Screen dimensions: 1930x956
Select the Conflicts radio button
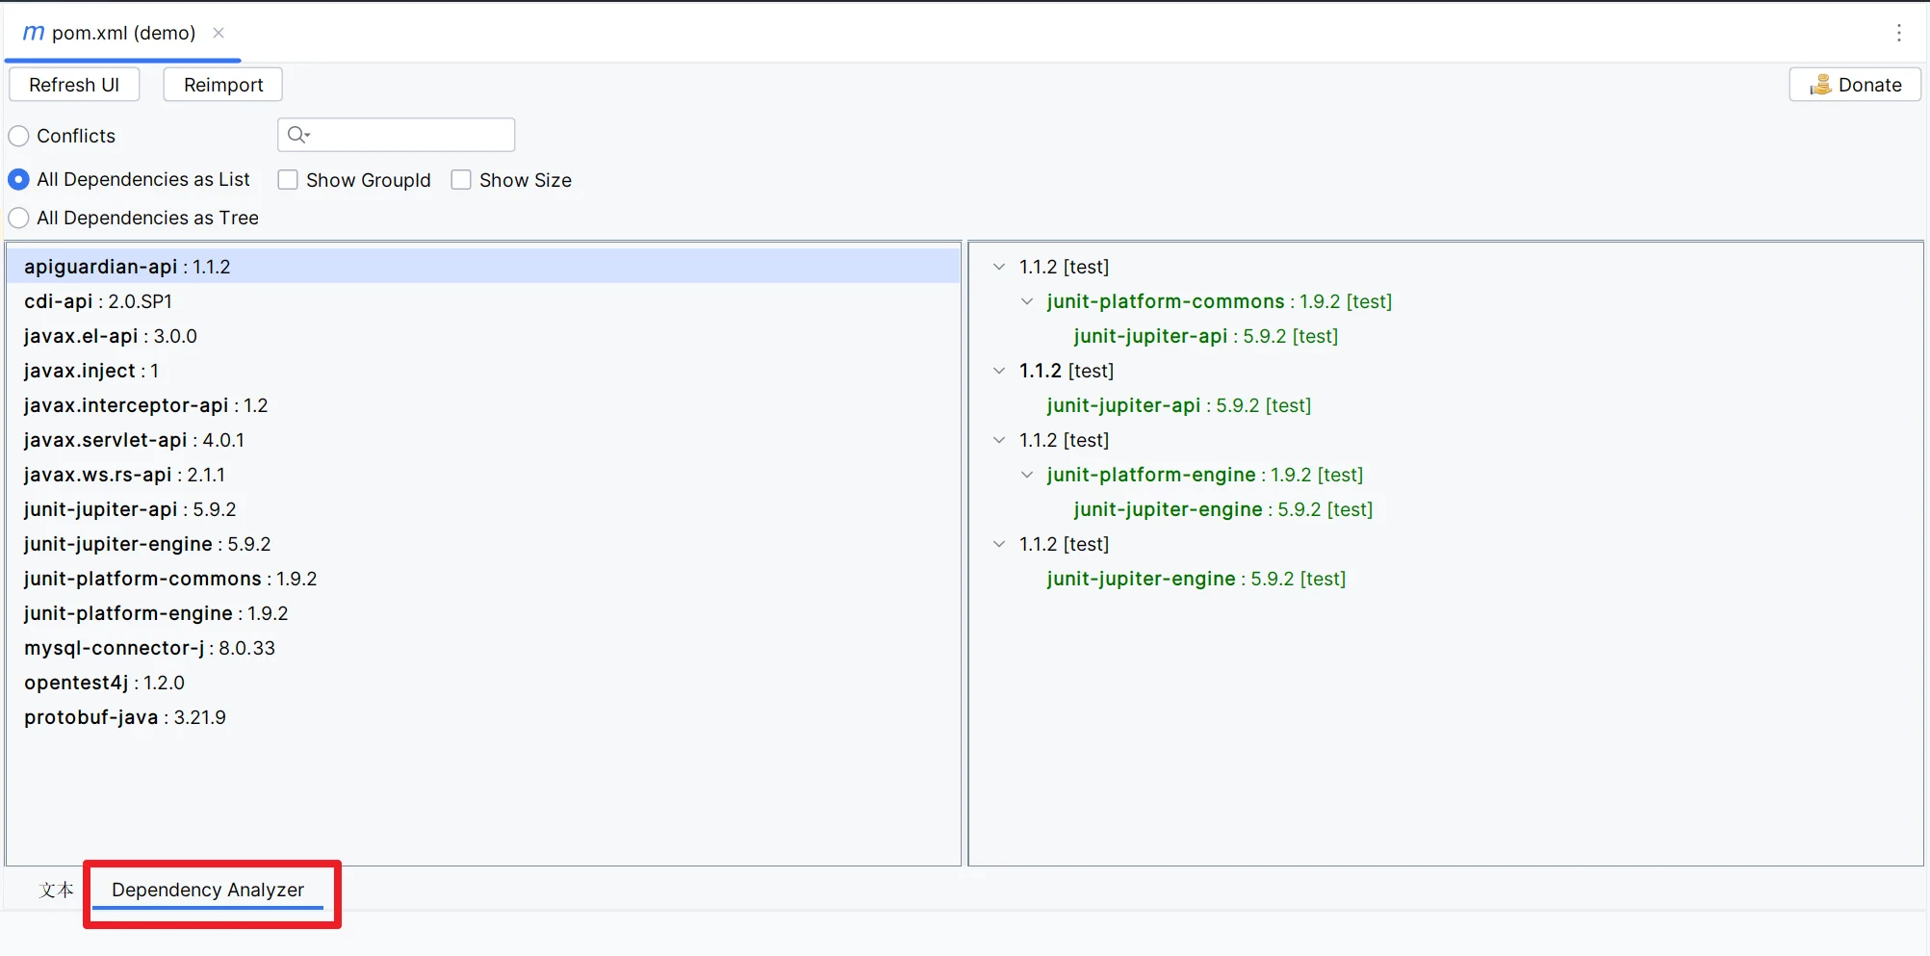19,137
